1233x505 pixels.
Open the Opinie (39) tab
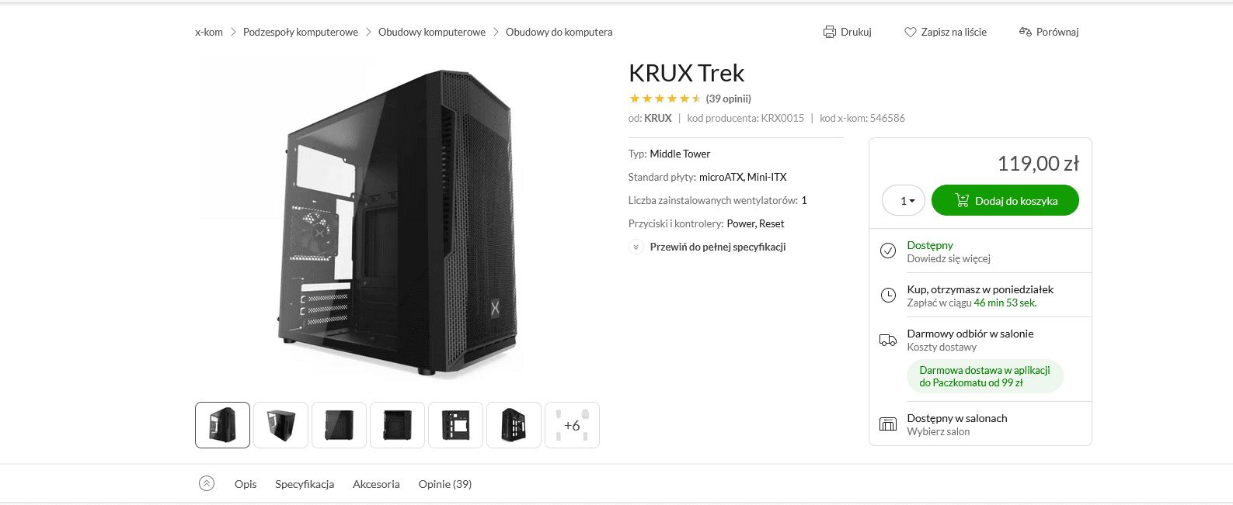click(x=445, y=484)
